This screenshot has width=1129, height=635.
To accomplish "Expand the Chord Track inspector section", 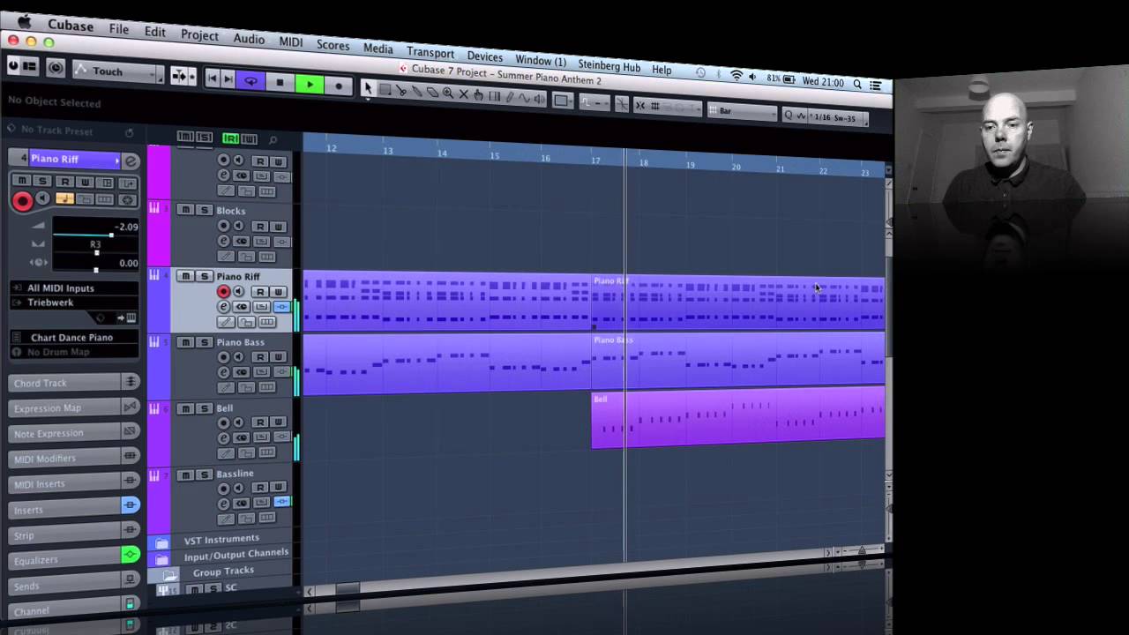I will click(x=74, y=383).
